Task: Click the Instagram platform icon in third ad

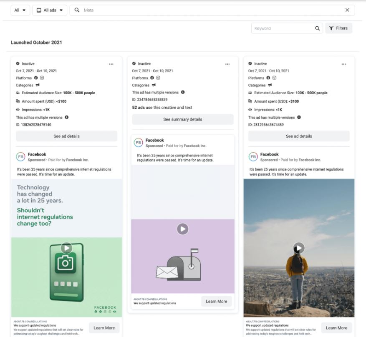Action: (274, 78)
